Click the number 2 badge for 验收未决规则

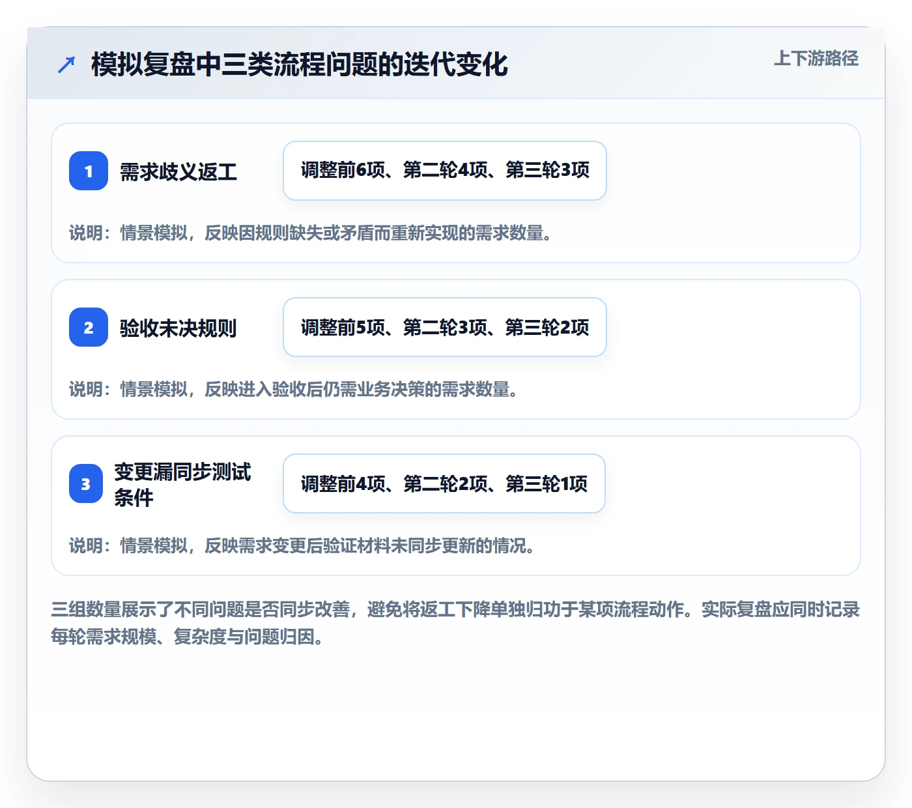pos(89,327)
